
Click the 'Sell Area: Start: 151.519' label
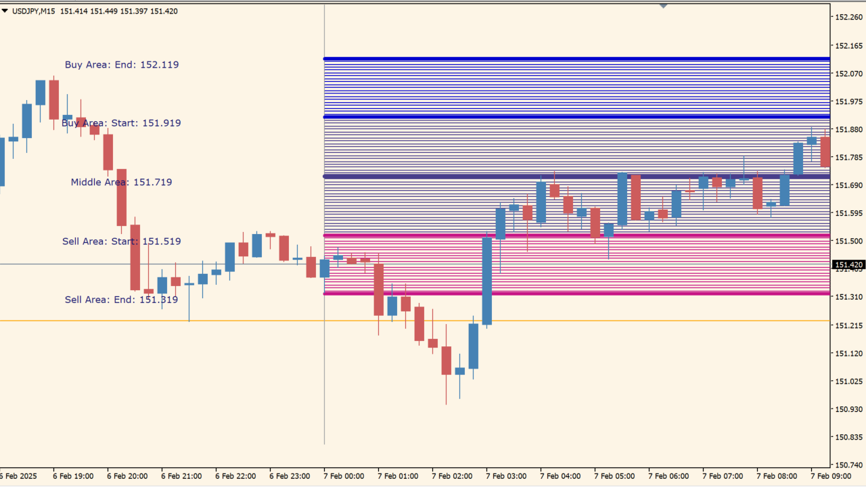click(122, 241)
